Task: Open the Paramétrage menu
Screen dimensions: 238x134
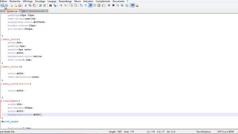Action: [65, 1]
